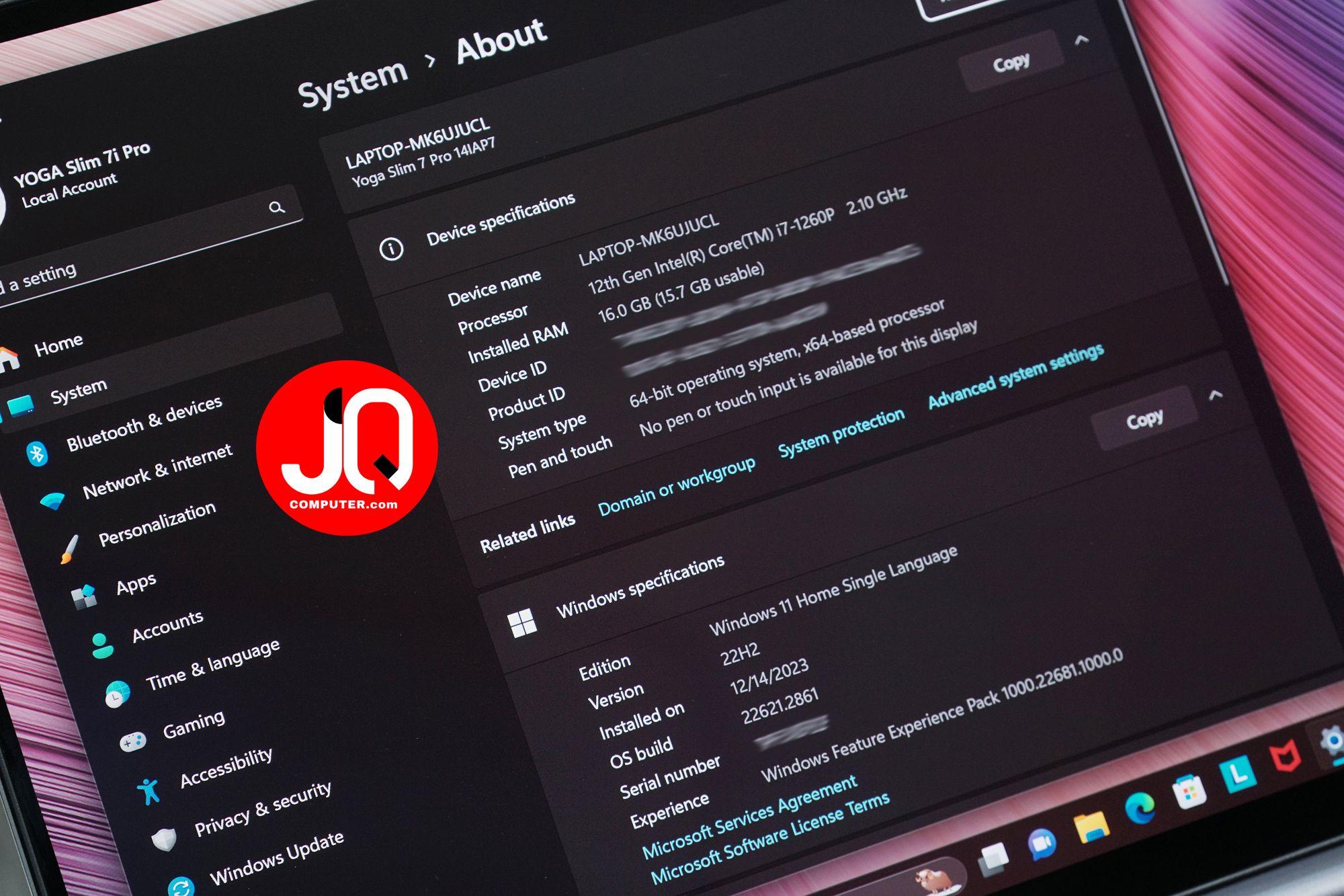Open File Explorer from the taskbar
This screenshot has height=896, width=1344.
(1091, 827)
